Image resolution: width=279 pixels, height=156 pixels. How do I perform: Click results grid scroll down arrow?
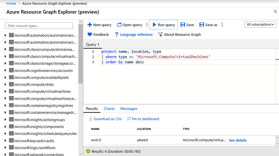pyautogui.click(x=277, y=144)
